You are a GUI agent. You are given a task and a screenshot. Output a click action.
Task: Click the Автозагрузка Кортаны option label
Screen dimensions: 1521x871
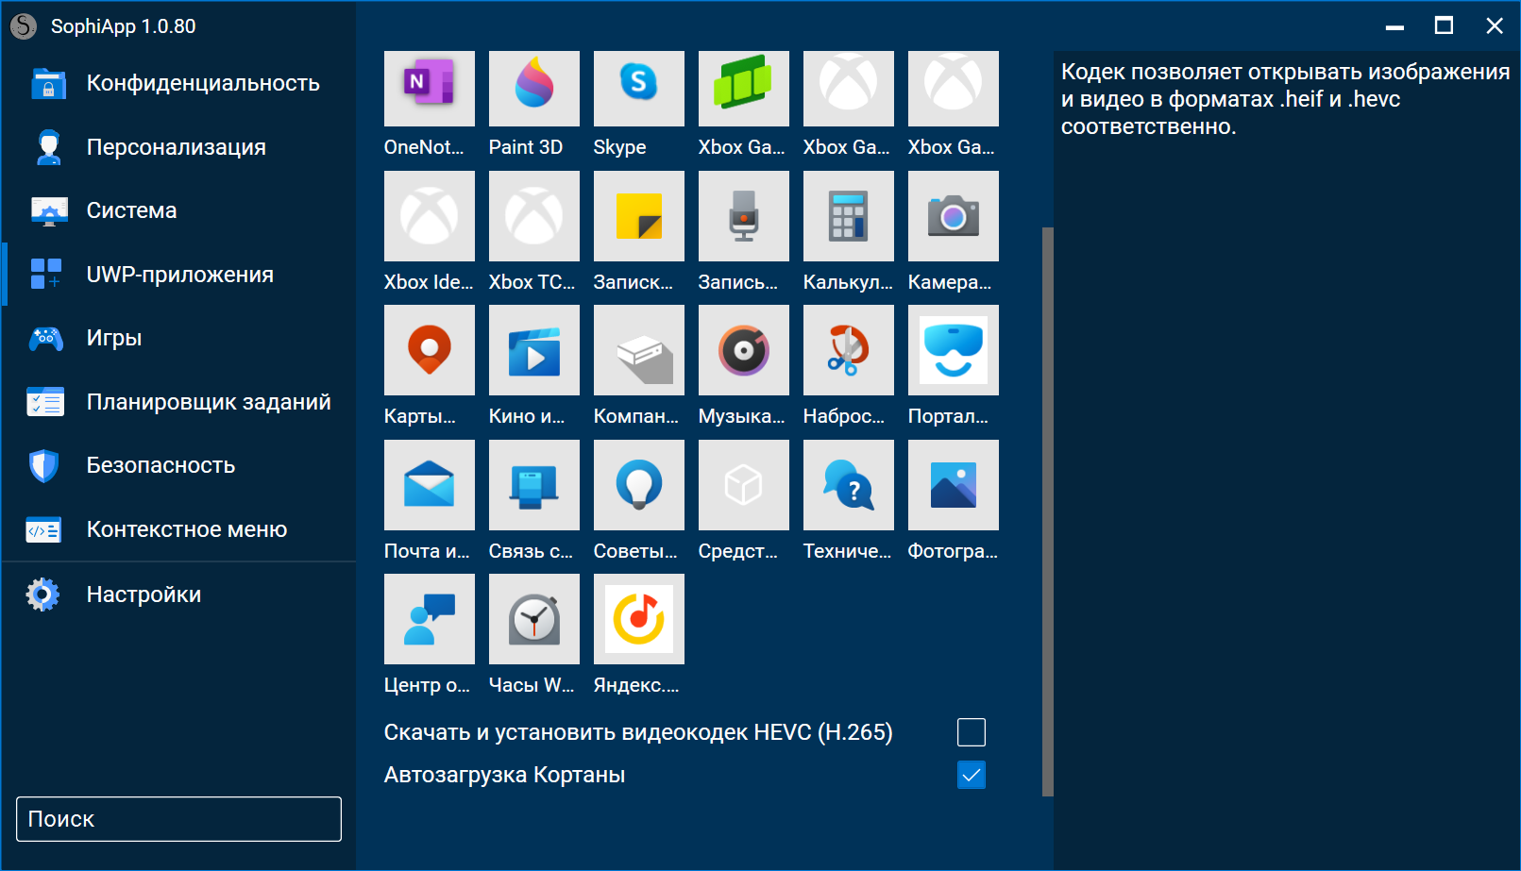point(504,775)
